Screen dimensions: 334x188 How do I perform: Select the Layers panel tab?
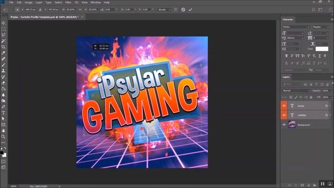(x=286, y=77)
